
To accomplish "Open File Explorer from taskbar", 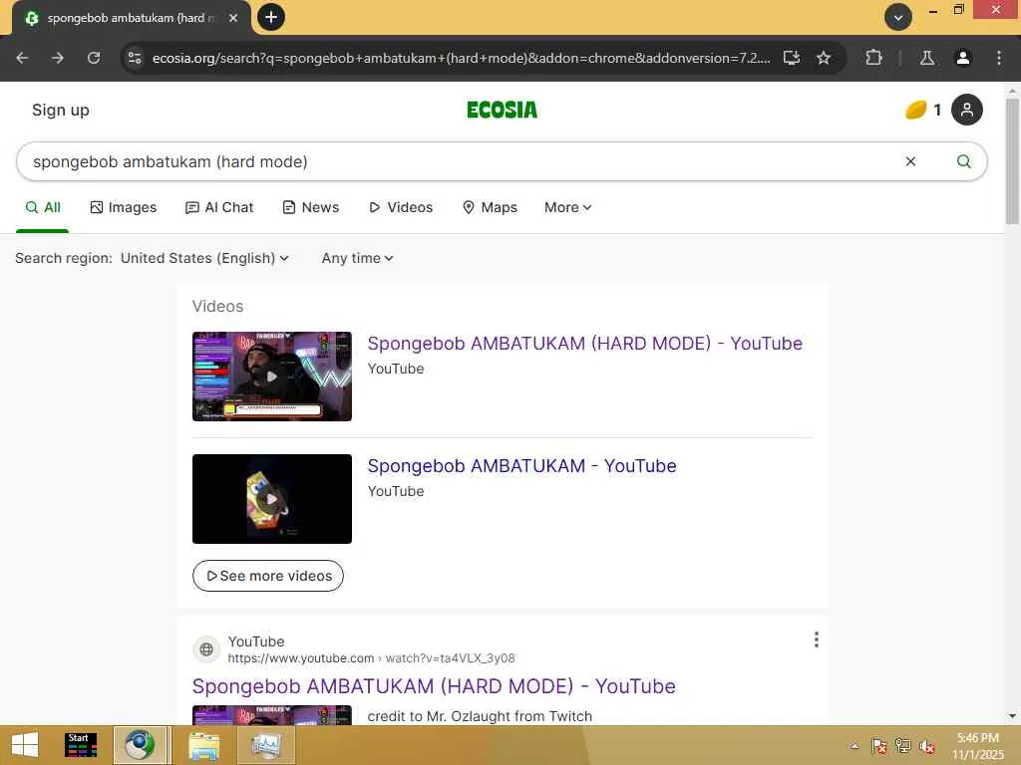I will click(x=203, y=745).
